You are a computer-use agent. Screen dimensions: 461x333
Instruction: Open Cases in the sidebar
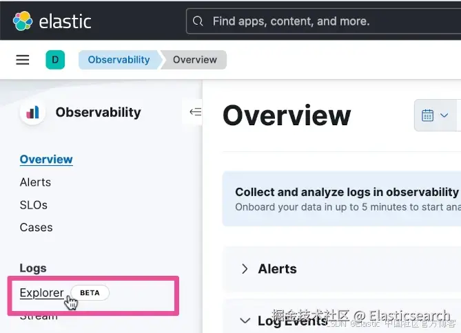36,227
